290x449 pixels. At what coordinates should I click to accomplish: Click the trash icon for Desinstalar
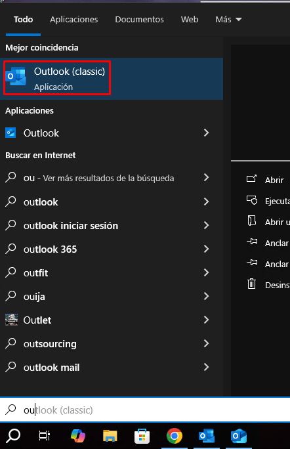[x=252, y=284]
